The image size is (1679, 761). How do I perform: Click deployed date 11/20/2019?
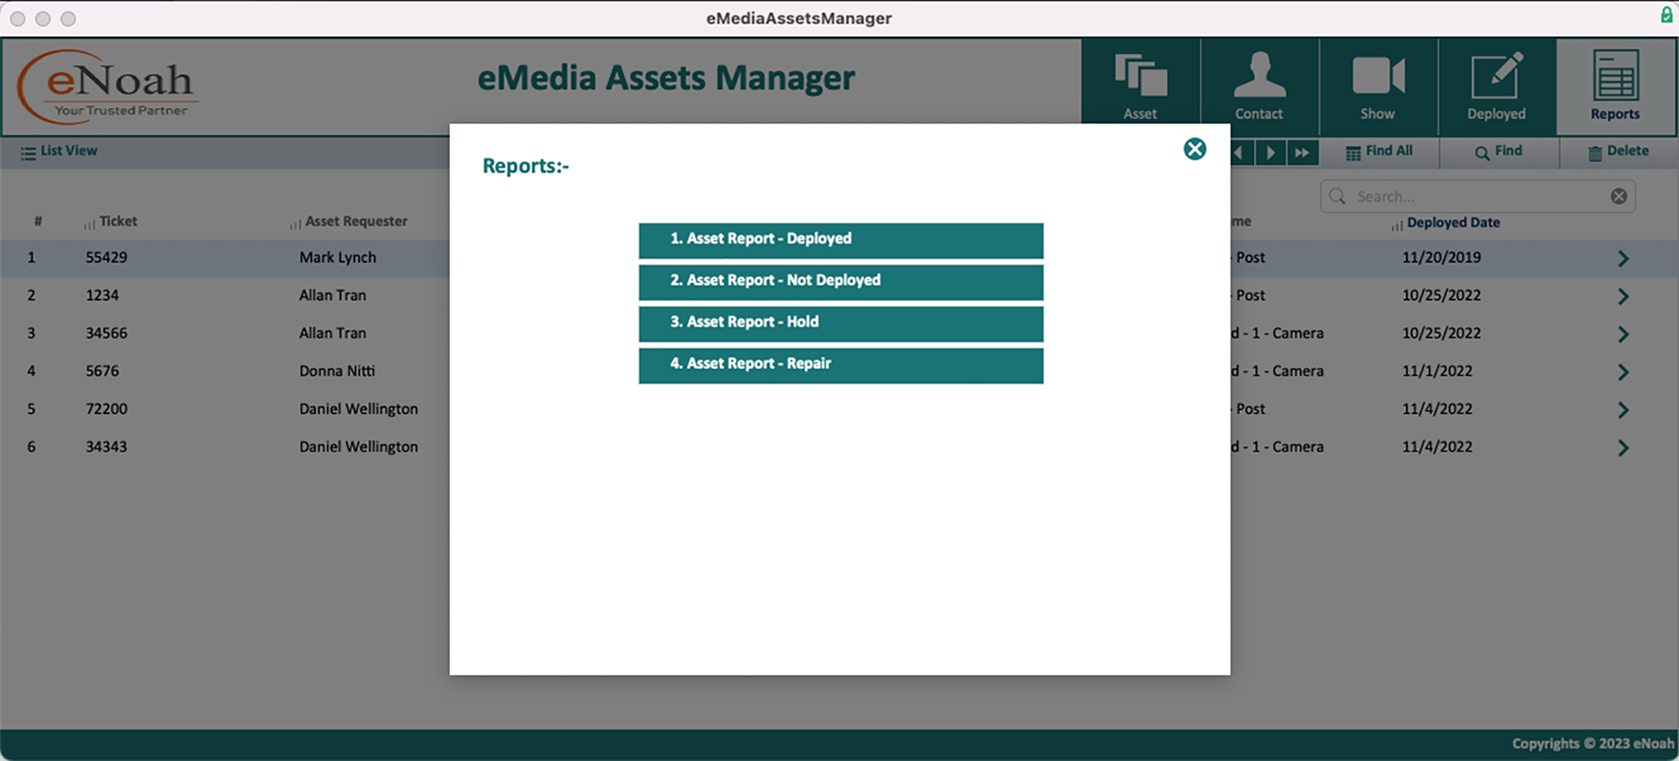coord(1441,258)
